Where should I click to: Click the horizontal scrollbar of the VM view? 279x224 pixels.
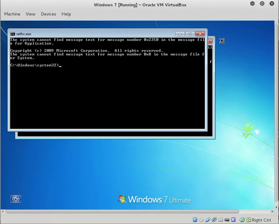coord(122,211)
